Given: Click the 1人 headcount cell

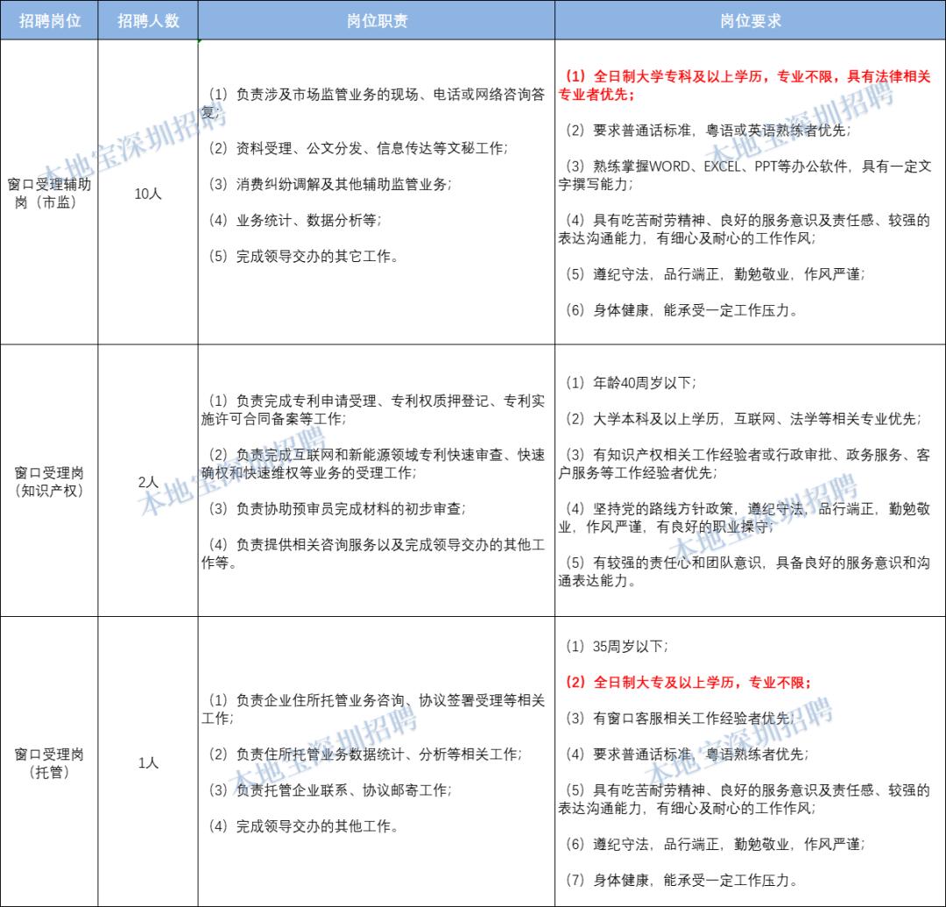Looking at the screenshot, I should click(x=148, y=762).
